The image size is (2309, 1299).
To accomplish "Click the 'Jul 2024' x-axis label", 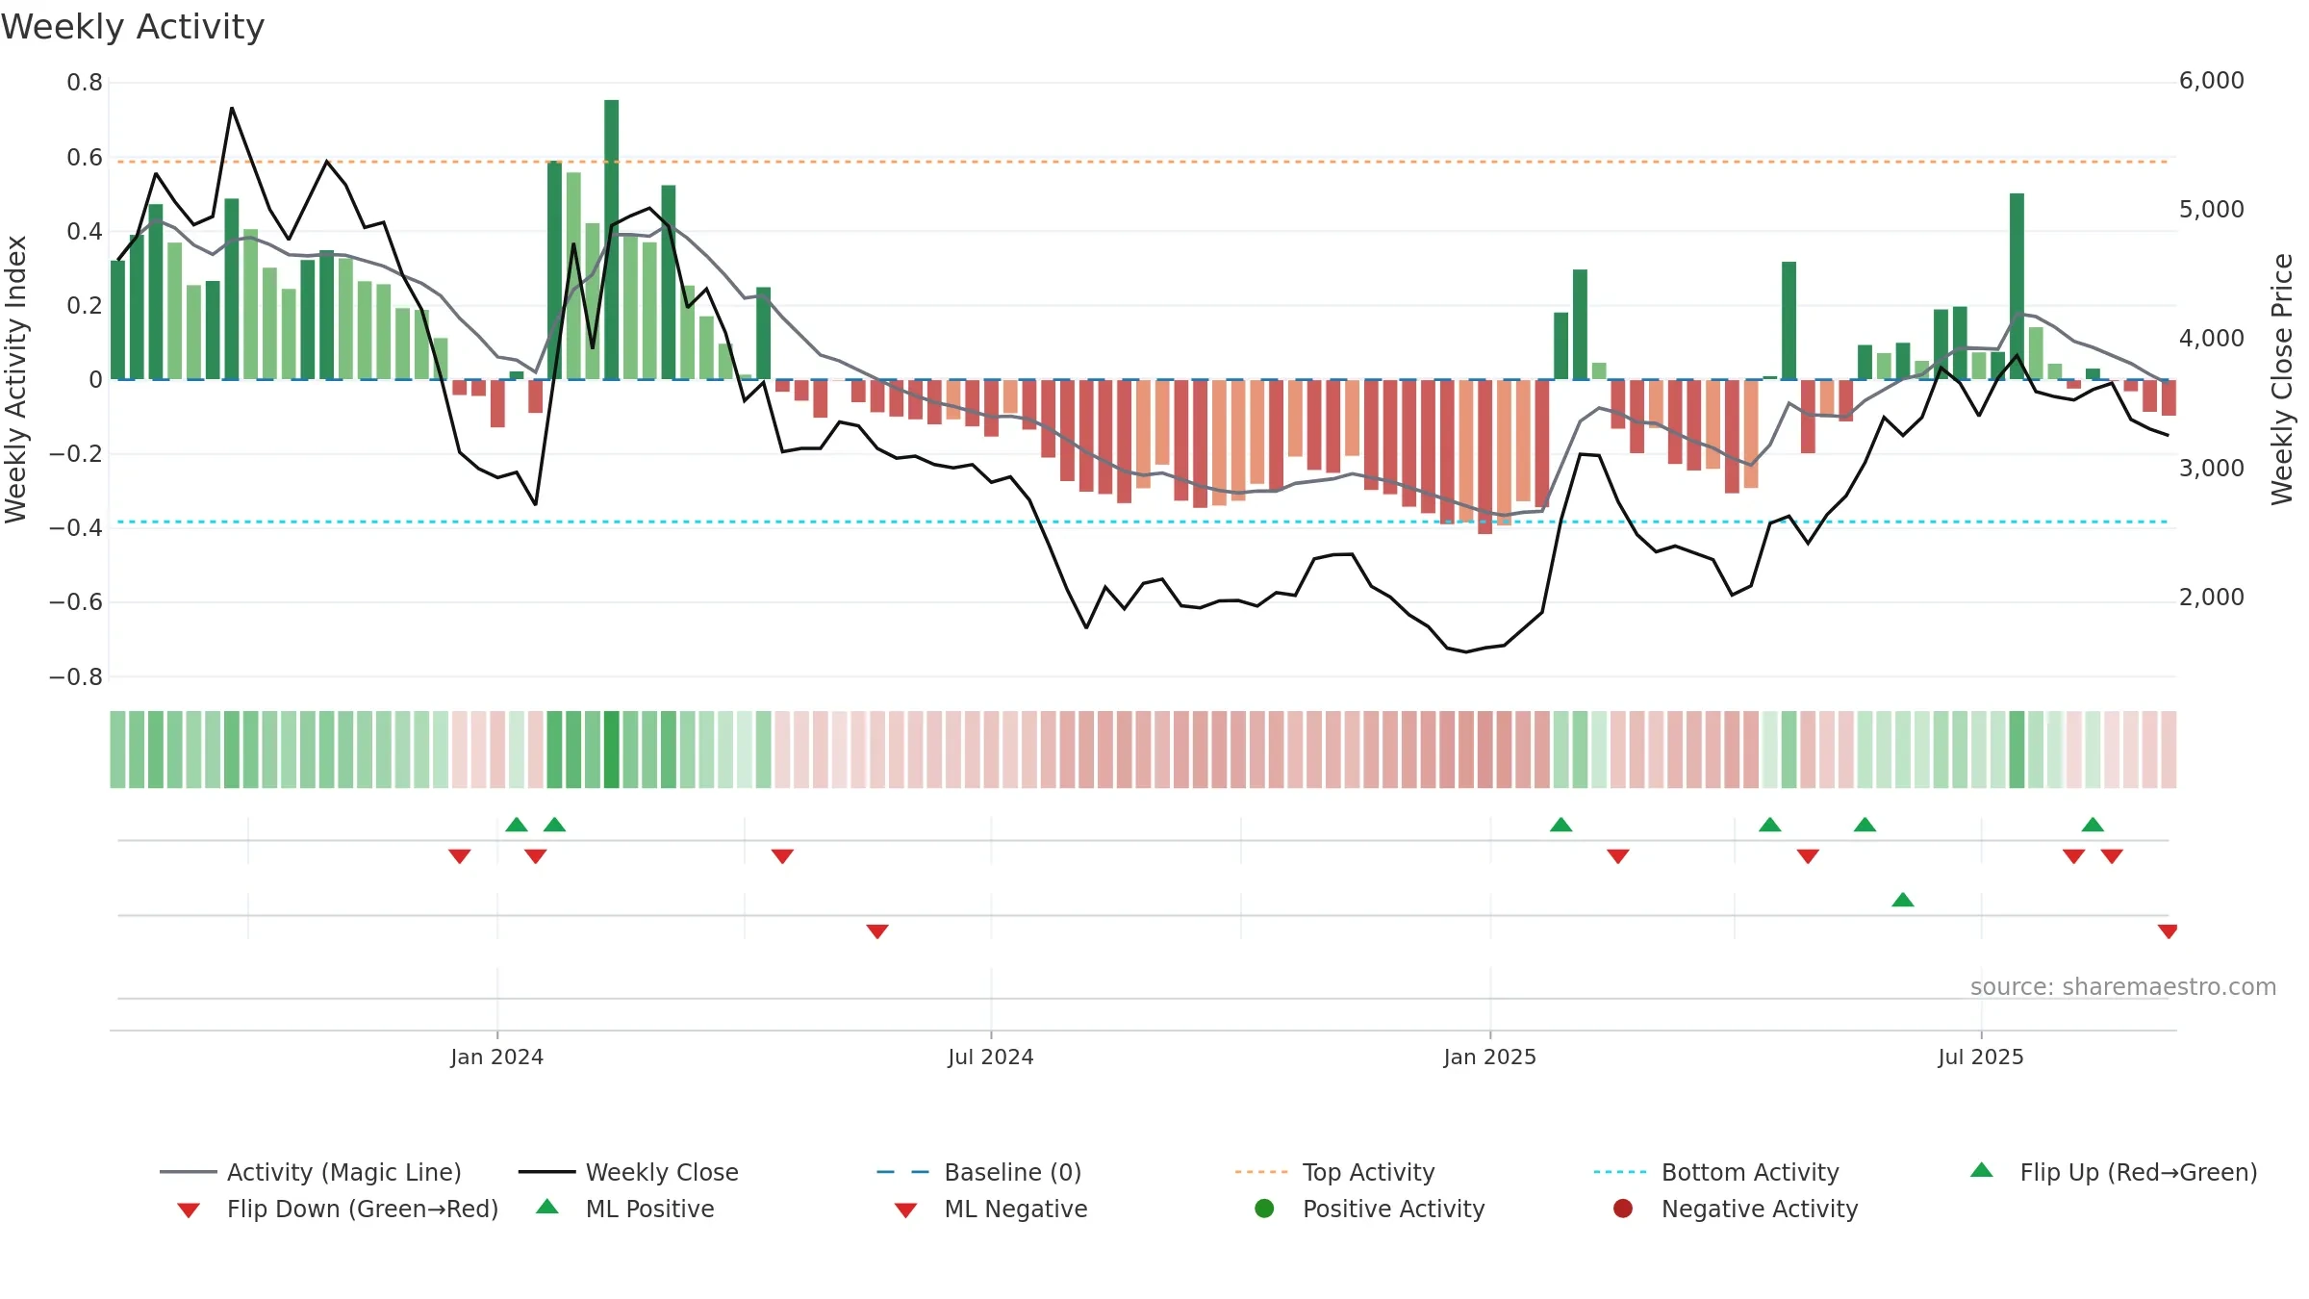I will click(x=991, y=1057).
